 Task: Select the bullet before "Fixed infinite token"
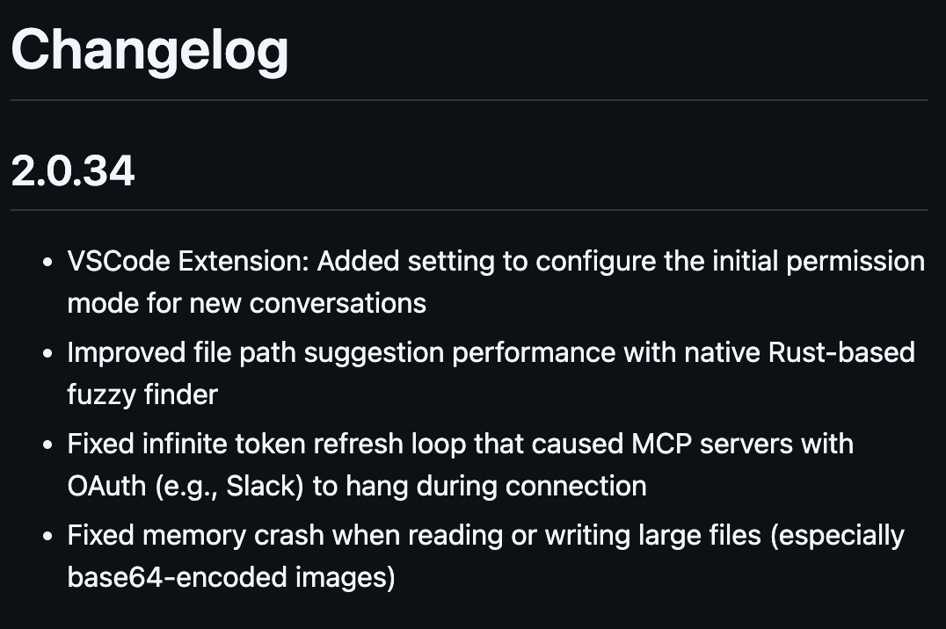(x=47, y=445)
